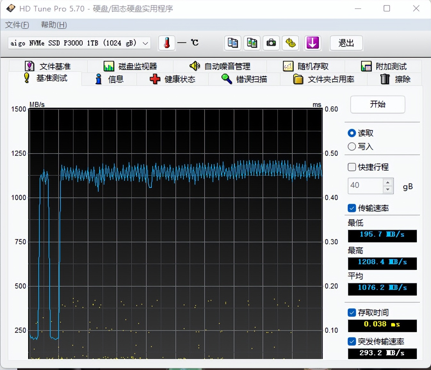Switch to the 文件夹占用率 tab
Image resolution: width=431 pixels, height=370 pixels.
tap(324, 79)
